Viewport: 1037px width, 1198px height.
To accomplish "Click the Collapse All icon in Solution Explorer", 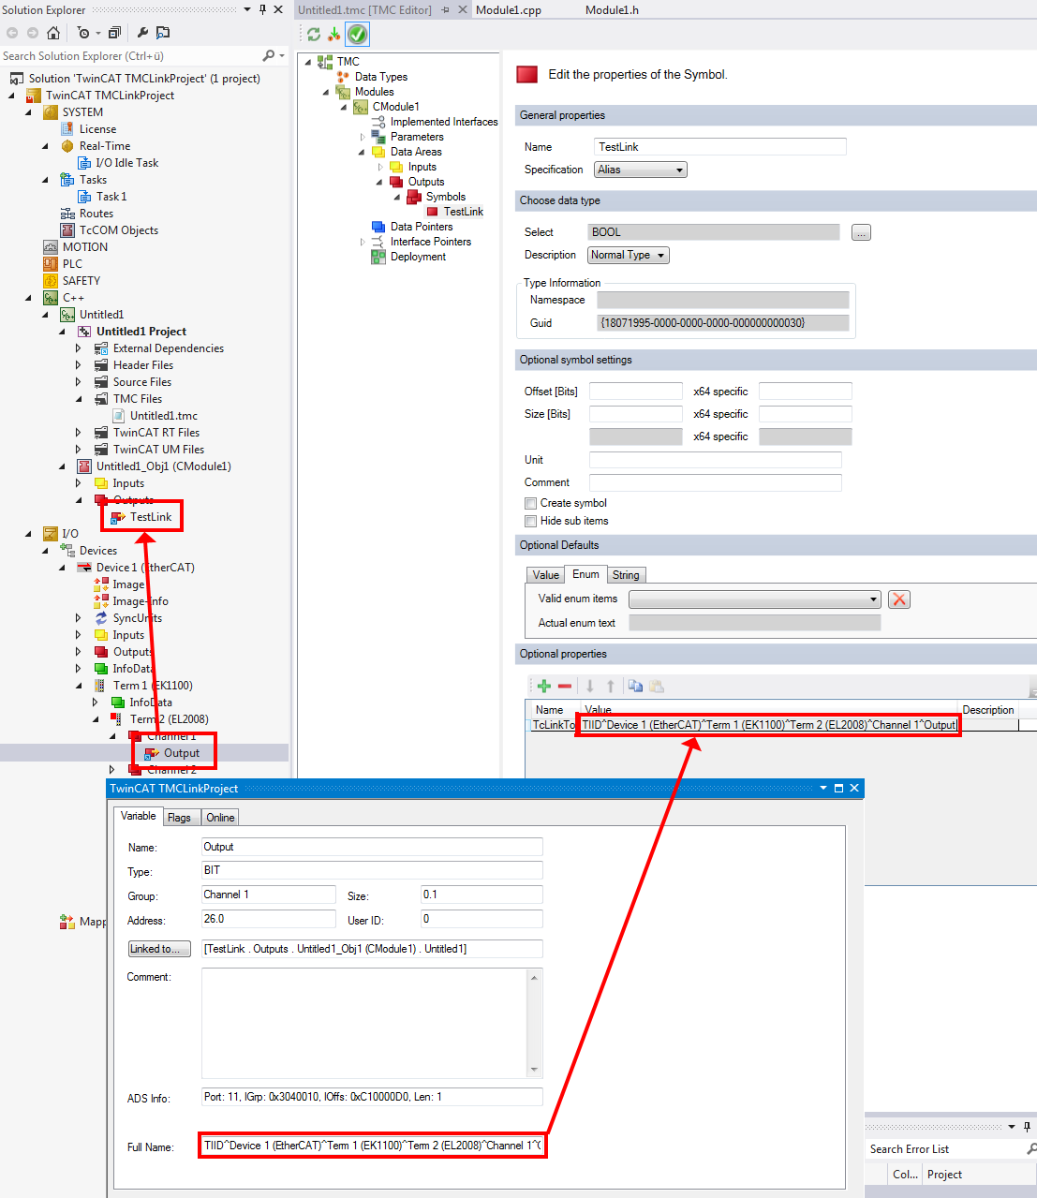I will [114, 33].
